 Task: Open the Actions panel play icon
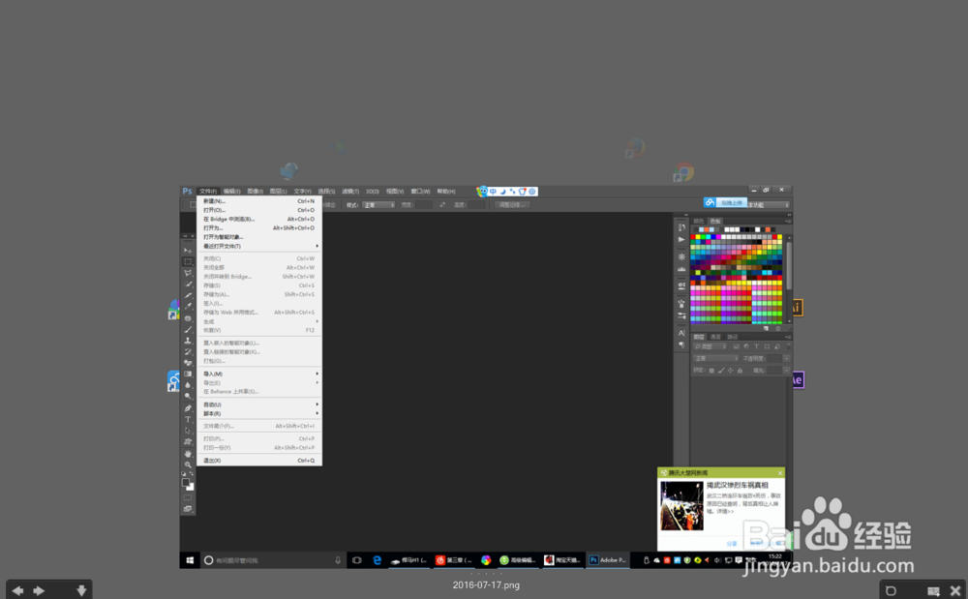pos(681,239)
